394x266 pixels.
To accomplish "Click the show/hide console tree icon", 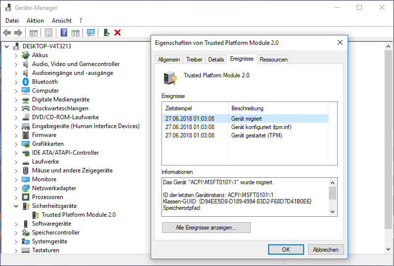I will coord(34,33).
